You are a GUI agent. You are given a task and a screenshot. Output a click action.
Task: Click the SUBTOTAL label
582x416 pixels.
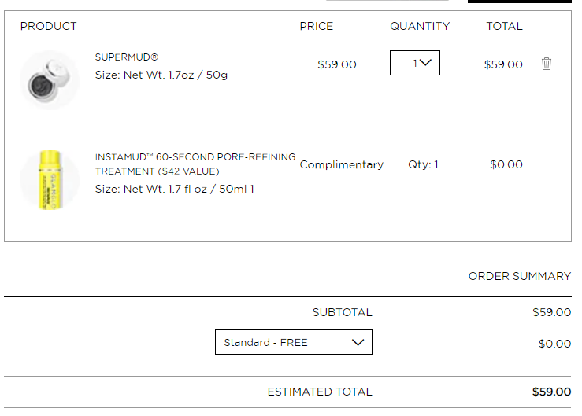tap(343, 312)
